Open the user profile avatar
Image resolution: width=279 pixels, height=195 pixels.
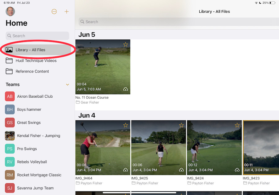[10, 11]
